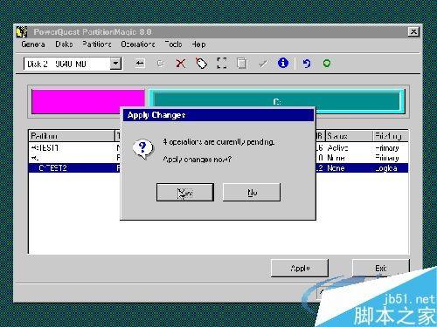Click the checkmark check partition icon
Screen dimensions: 437x327
coord(263,63)
